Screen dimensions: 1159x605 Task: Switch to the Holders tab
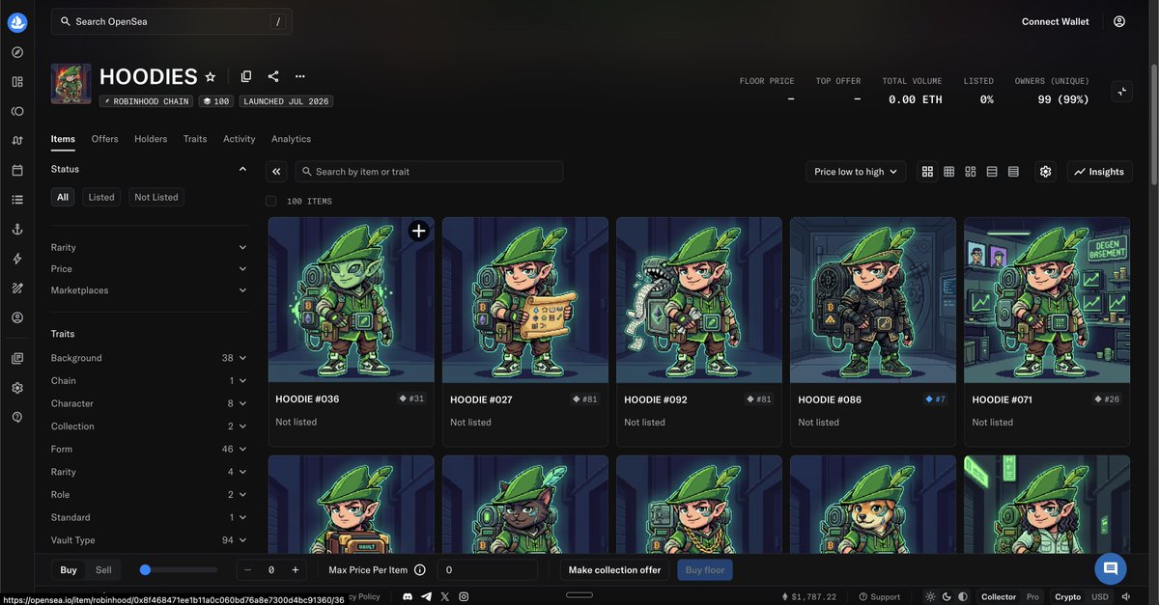tap(151, 139)
